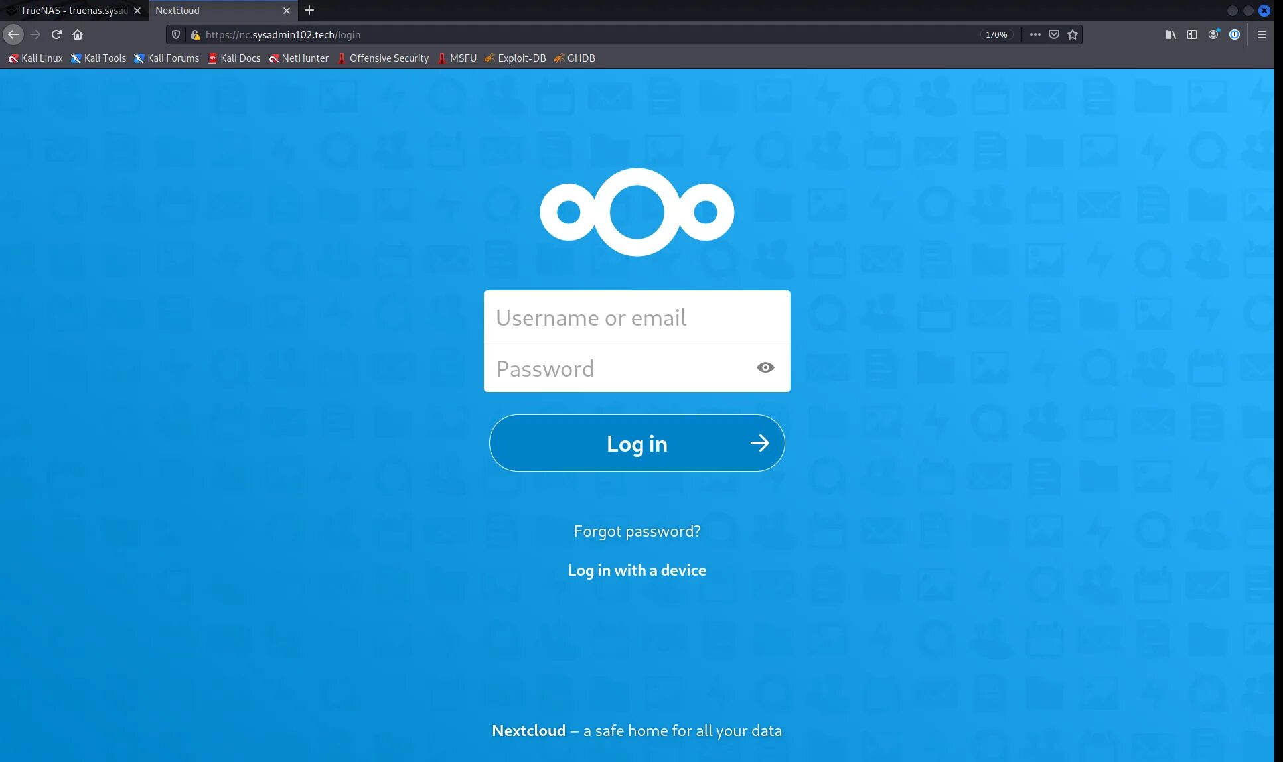Close the Nextcloud tab

(287, 11)
